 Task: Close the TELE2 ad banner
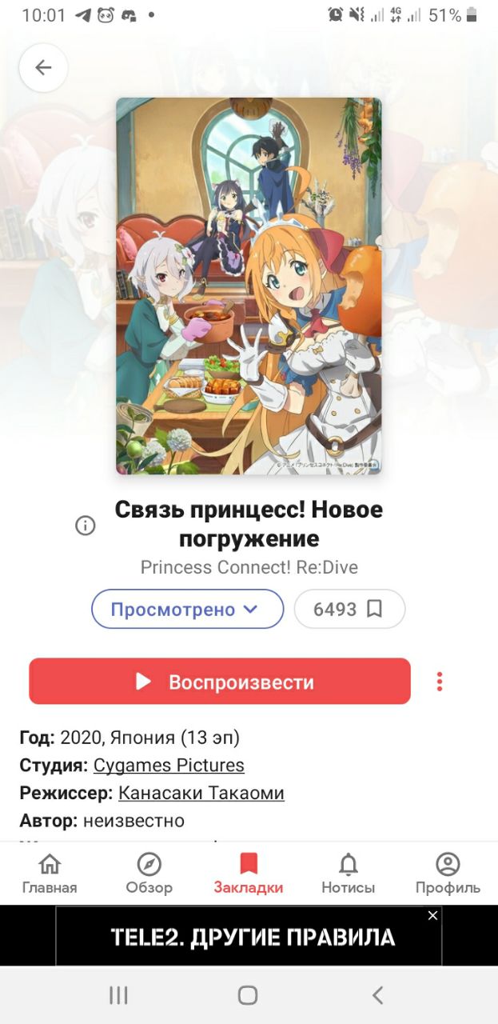[x=432, y=915]
